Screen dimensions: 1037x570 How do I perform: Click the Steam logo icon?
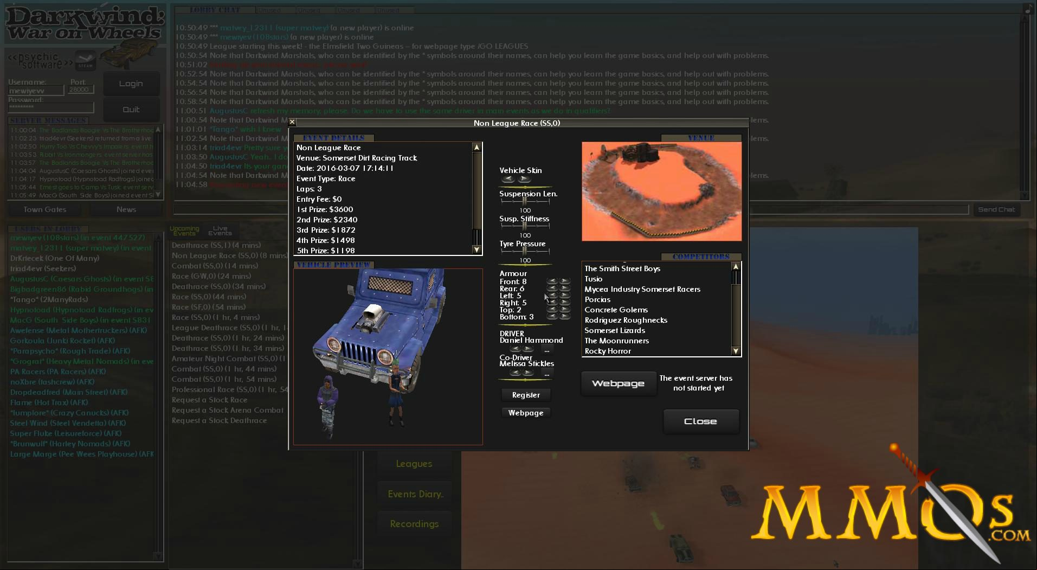pos(86,60)
